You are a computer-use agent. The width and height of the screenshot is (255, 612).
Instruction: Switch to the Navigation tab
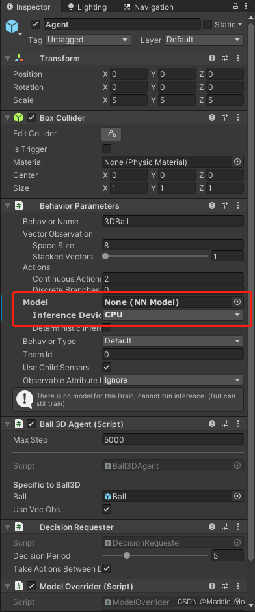(148, 7)
